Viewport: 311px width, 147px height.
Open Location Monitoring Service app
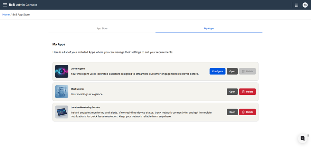(232, 112)
